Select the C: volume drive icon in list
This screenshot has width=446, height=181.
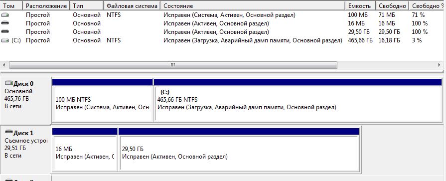tap(5, 40)
